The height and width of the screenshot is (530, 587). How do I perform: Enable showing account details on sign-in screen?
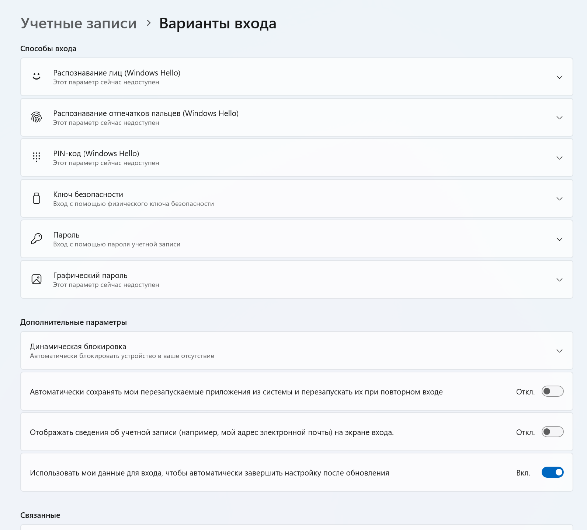(552, 432)
